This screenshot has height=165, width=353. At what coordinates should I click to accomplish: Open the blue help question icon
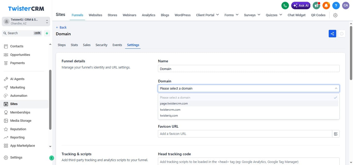pos(336,5)
